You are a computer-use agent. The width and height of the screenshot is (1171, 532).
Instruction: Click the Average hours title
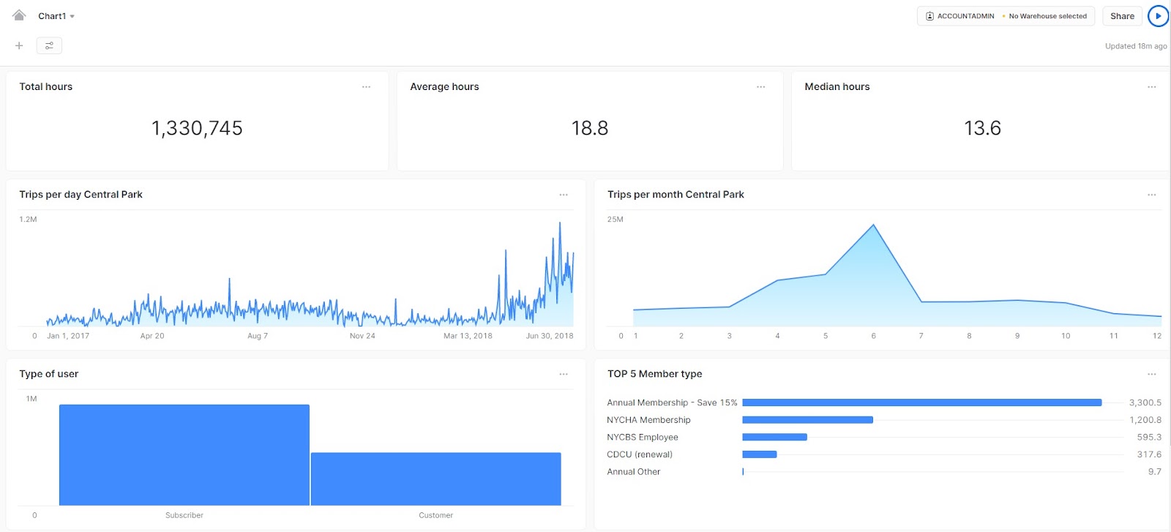444,86
